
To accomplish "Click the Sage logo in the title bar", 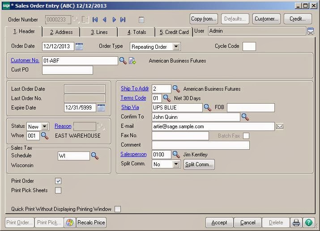I will [6, 5].
